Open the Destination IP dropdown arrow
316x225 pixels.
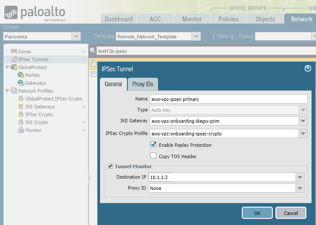[300, 177]
